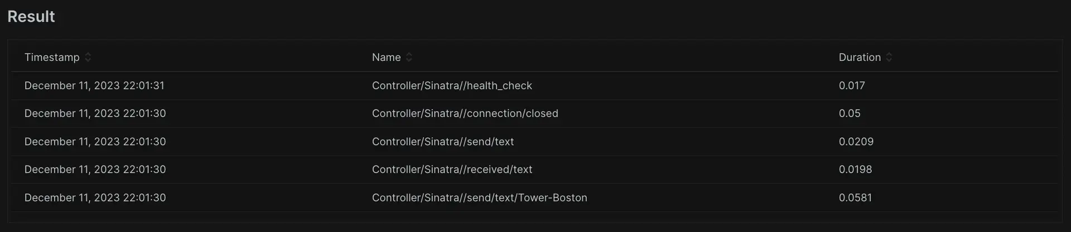Click the 0.017 duration value
This screenshot has height=232, width=1071.
pos(852,86)
